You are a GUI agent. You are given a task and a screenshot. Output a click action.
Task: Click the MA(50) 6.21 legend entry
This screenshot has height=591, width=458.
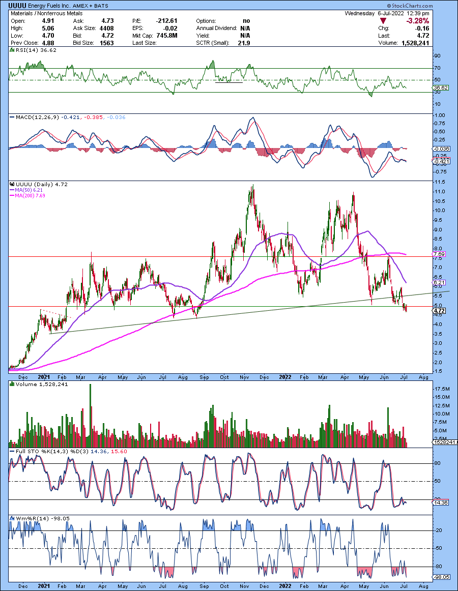click(25, 190)
